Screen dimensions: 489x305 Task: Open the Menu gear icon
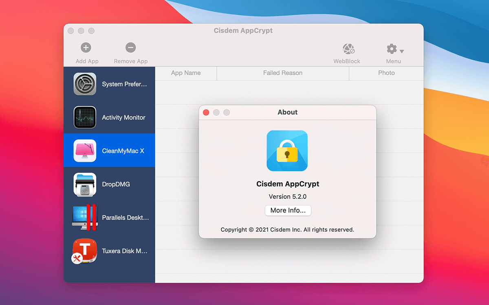pos(392,49)
